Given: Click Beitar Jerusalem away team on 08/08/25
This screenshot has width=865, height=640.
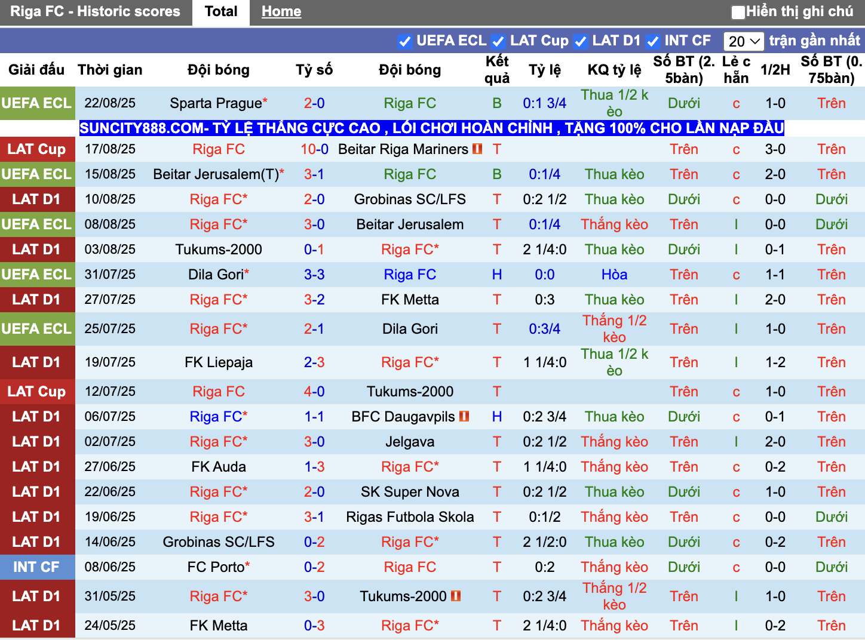Looking at the screenshot, I should (x=410, y=224).
